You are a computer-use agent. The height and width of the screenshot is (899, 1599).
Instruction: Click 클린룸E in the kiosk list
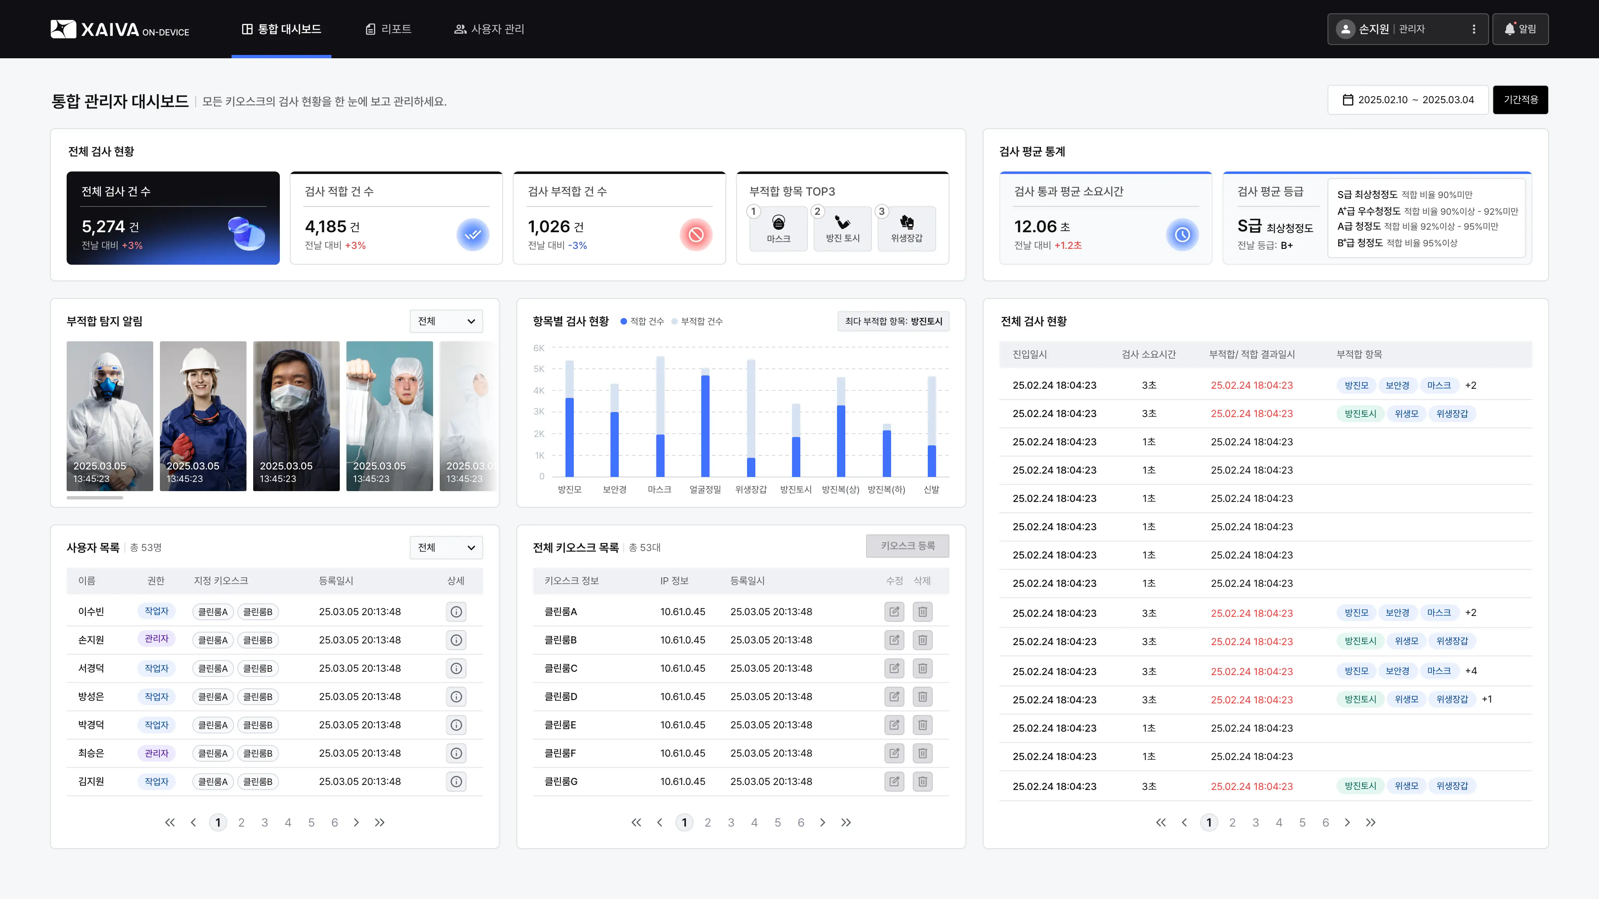[x=560, y=725]
